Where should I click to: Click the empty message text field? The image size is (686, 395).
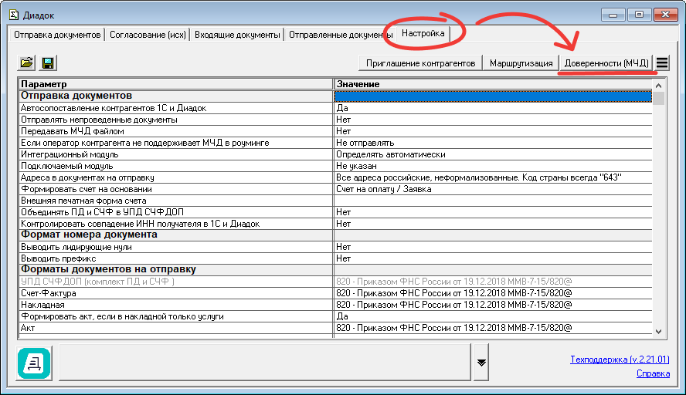coord(265,363)
